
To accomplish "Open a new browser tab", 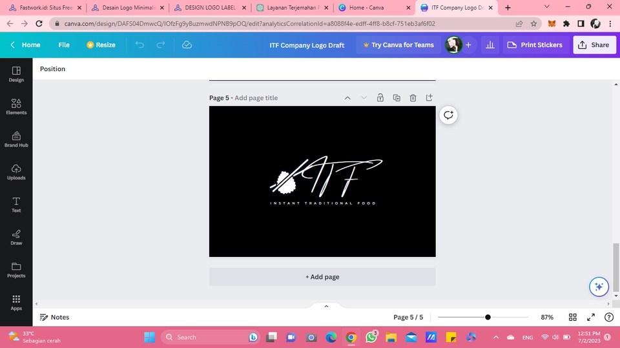I will (508, 8).
